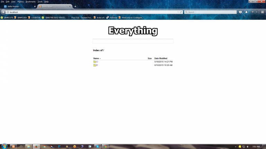Open the History menu
Screen dimensions: 266x149
click(x=20, y=2)
